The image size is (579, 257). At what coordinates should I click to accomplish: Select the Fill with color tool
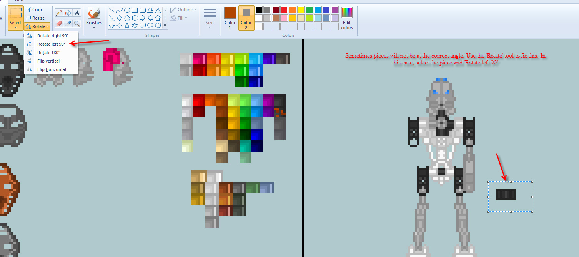point(68,13)
